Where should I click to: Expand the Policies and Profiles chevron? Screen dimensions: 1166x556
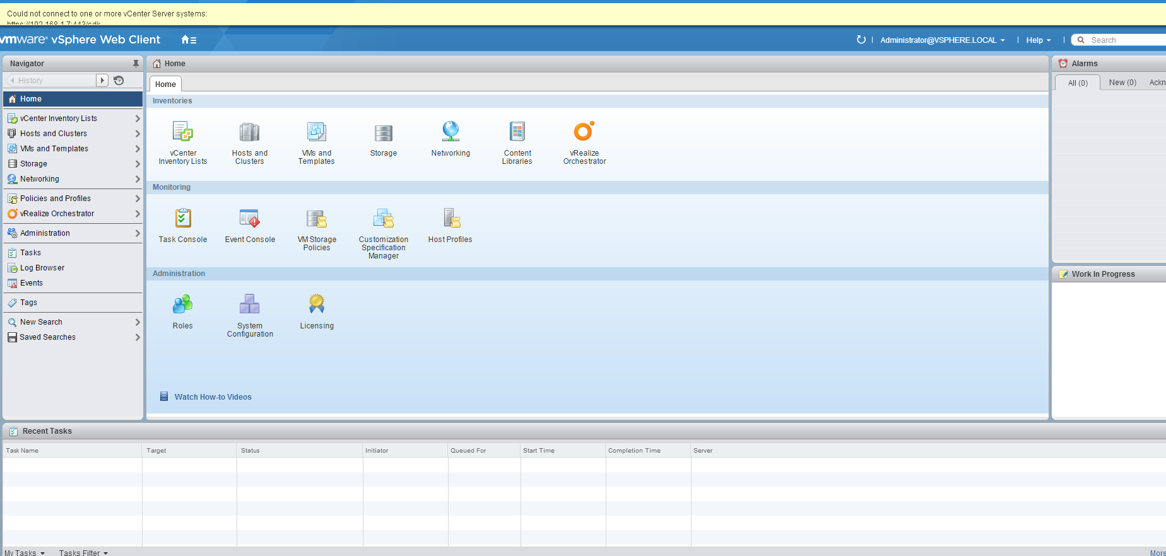pyautogui.click(x=137, y=199)
